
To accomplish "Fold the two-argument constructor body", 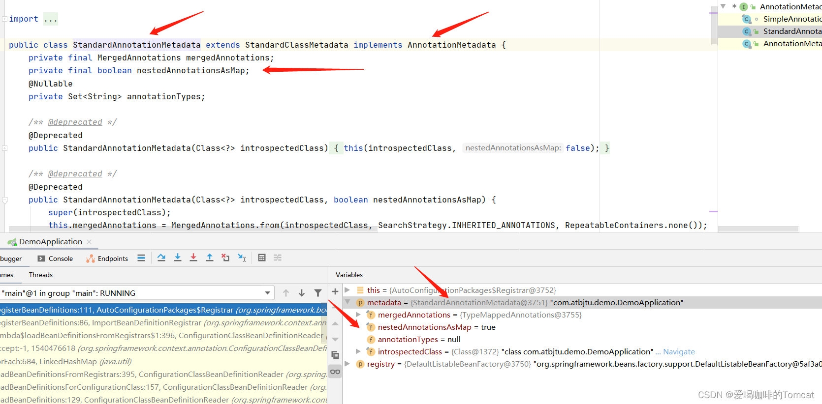I will click(4, 200).
